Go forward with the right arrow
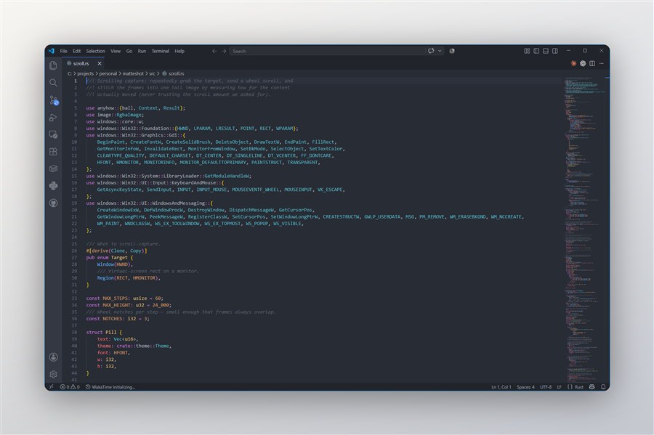The image size is (654, 435). [224, 51]
